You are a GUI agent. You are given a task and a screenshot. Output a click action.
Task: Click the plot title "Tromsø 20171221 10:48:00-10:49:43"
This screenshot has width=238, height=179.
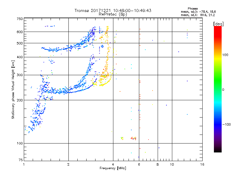(113, 10)
